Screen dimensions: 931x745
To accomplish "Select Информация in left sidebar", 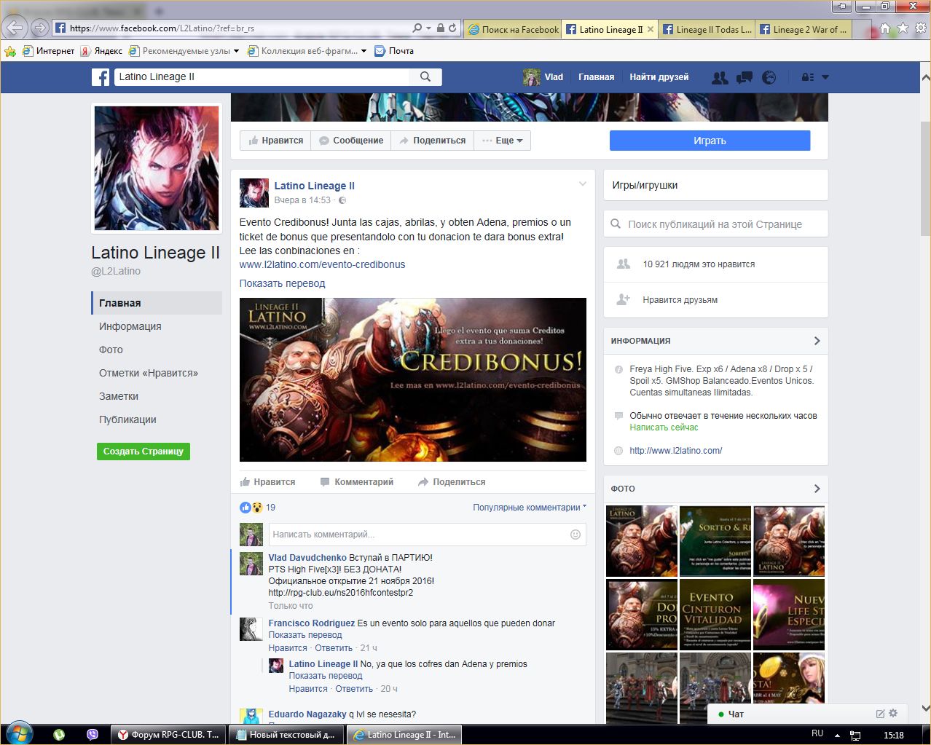I will coord(130,326).
